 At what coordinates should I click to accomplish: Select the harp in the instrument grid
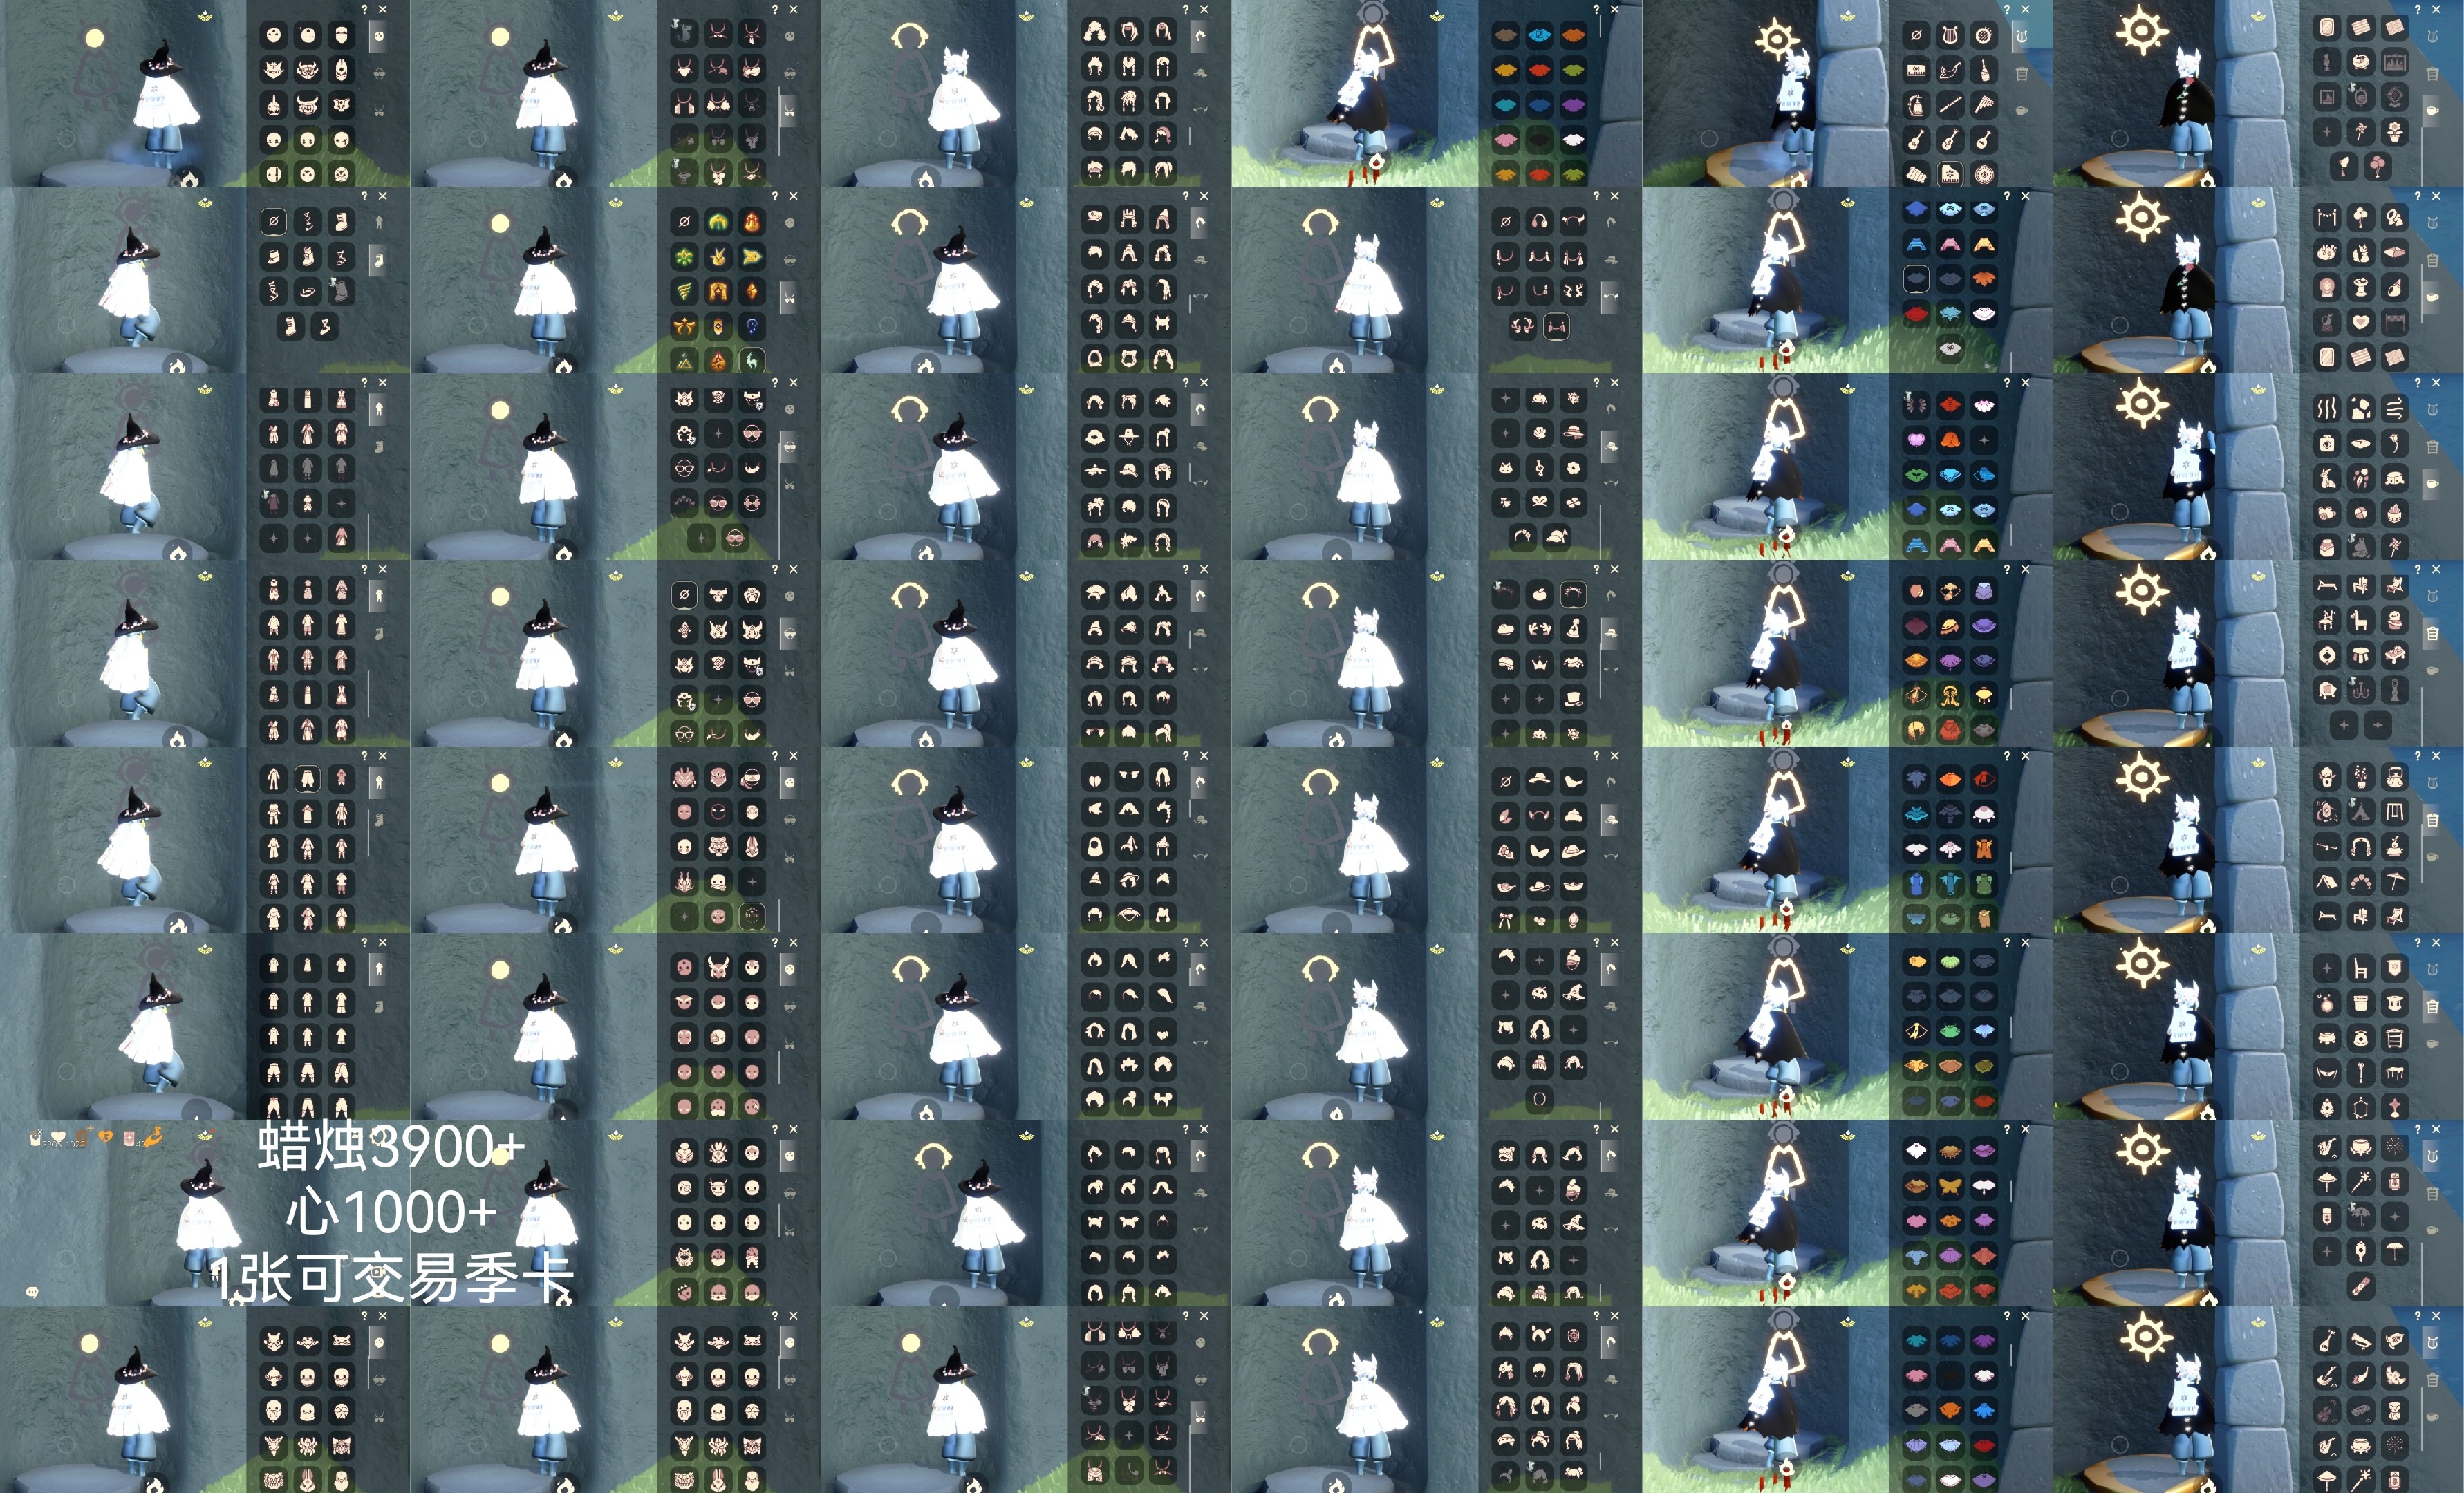tap(1949, 36)
